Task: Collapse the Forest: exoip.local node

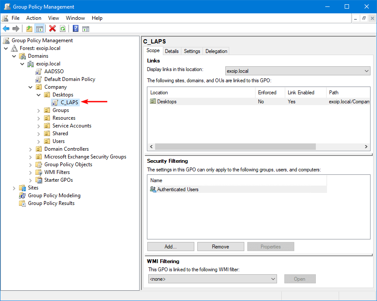Action: point(6,49)
